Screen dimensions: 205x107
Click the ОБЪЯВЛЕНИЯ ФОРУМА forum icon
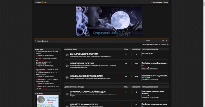point(67,66)
